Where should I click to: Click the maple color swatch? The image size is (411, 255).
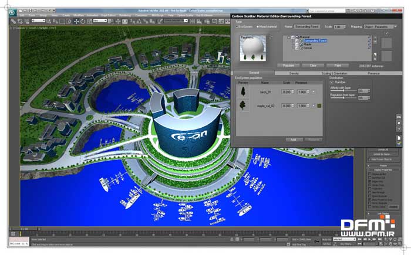(x=319, y=106)
